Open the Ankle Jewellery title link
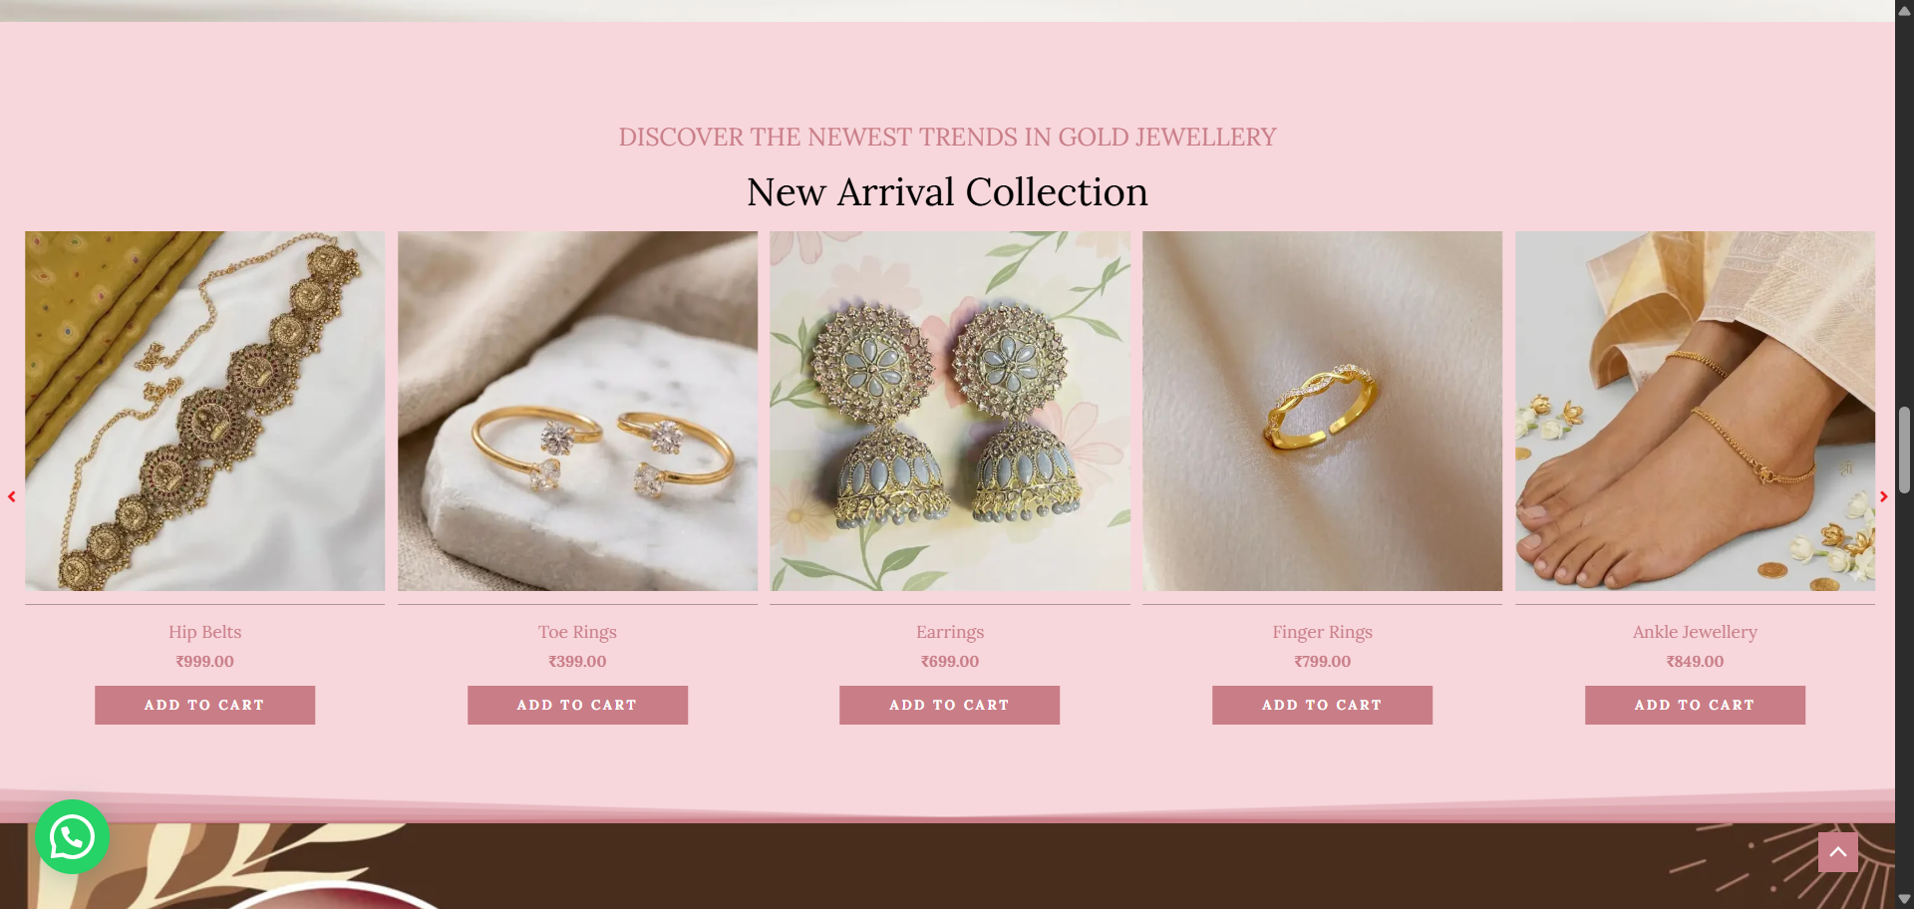This screenshot has width=1914, height=909. pos(1695,632)
